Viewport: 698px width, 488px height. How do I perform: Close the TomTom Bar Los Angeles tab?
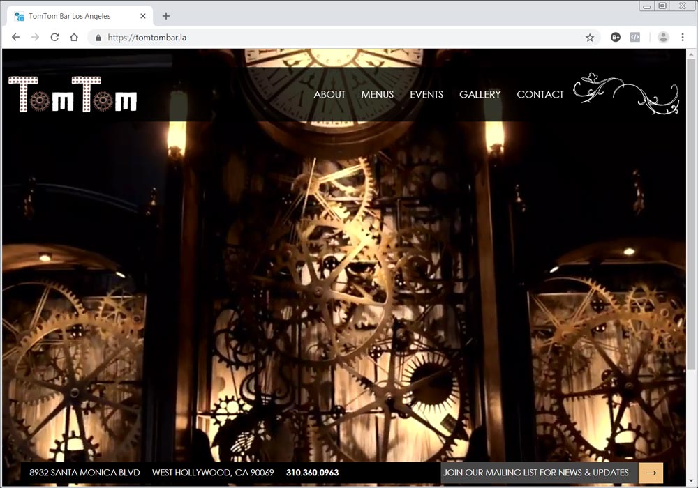(x=143, y=16)
